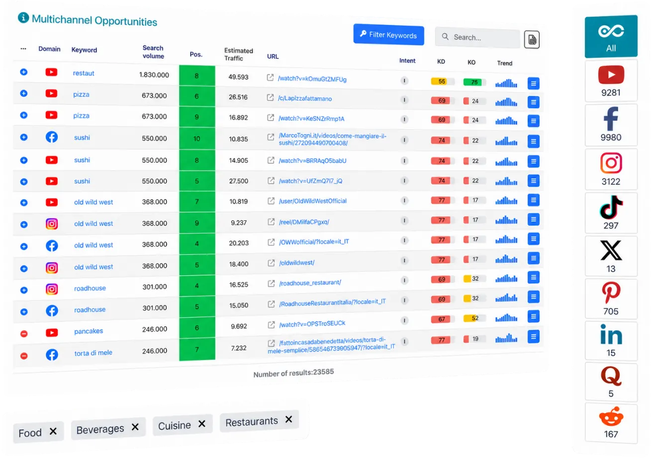Open the /c/Lapizzafattamano URL link

[x=305, y=98]
